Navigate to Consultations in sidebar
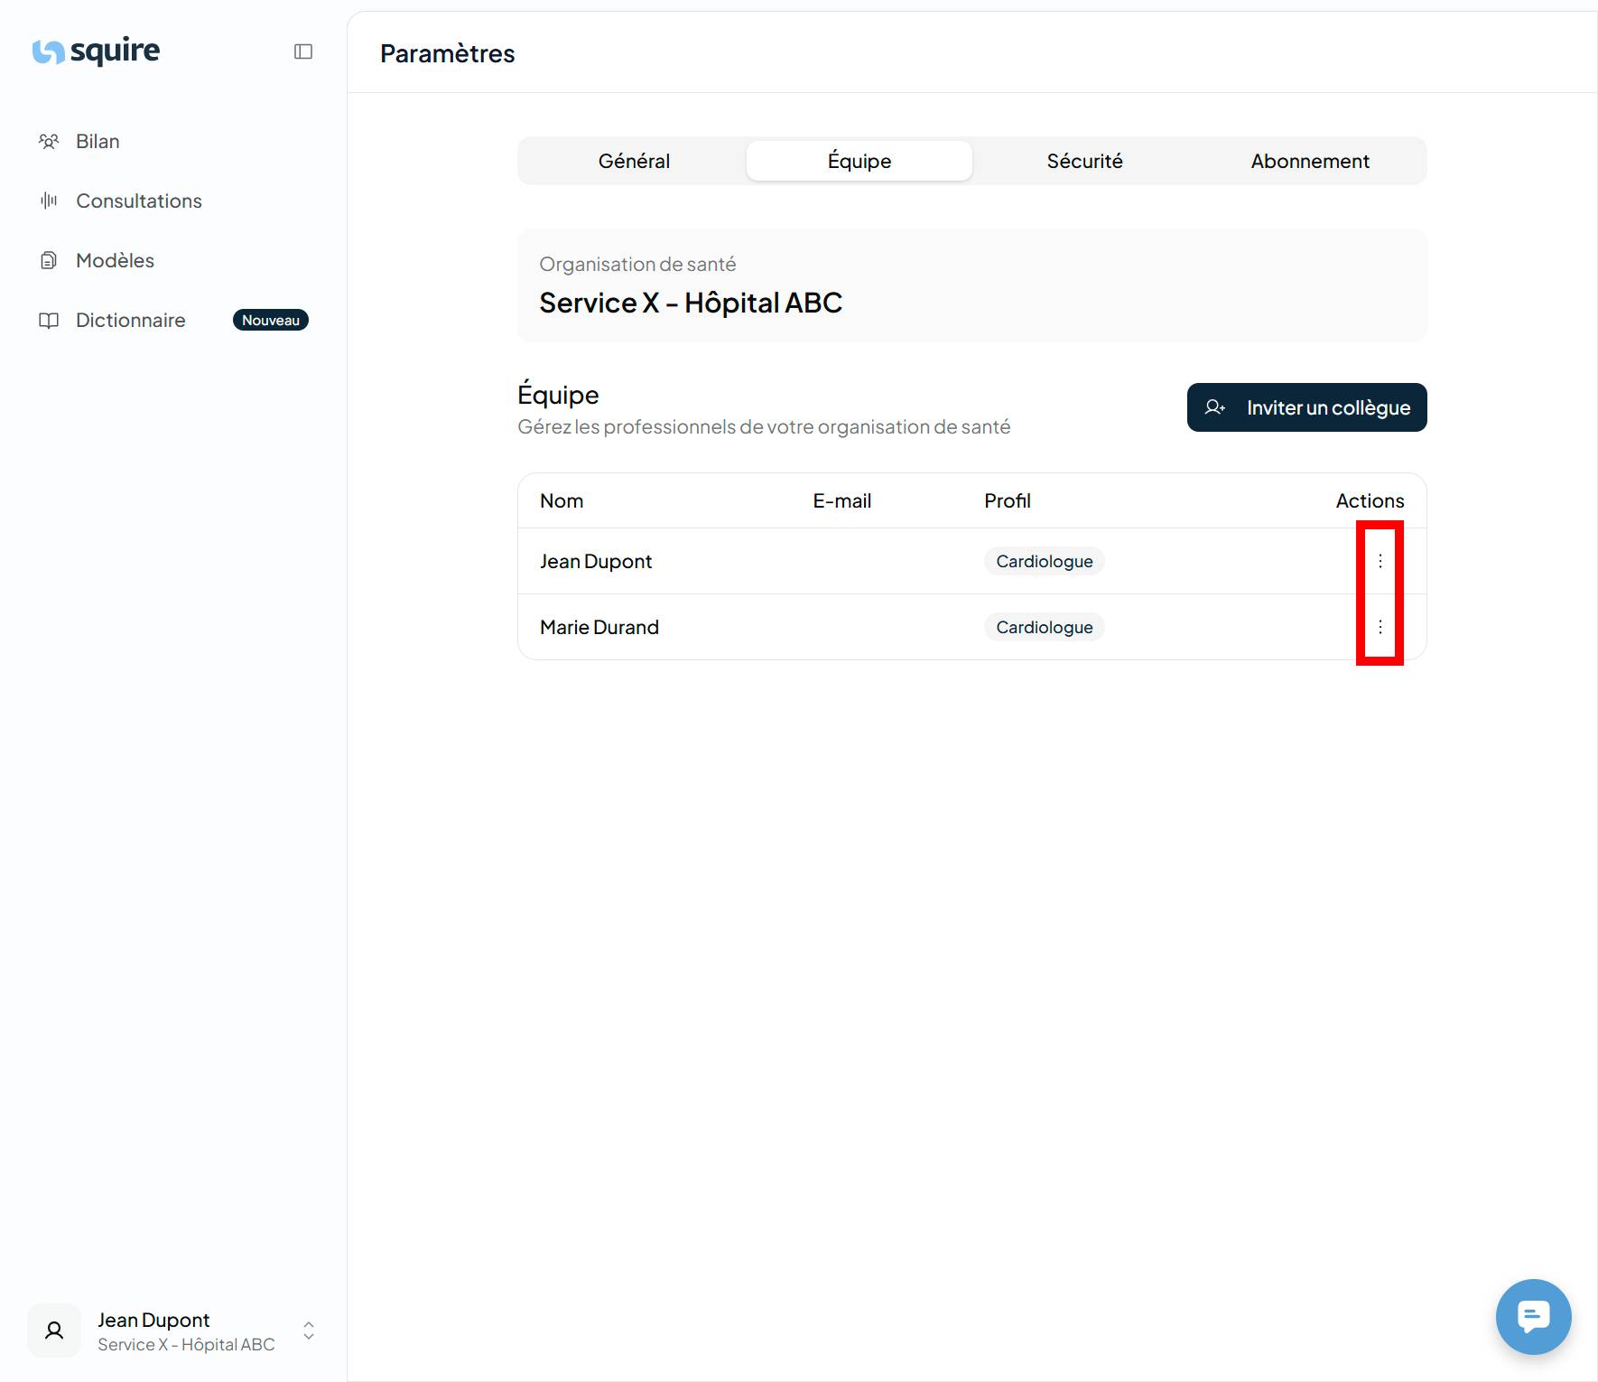 click(x=139, y=201)
